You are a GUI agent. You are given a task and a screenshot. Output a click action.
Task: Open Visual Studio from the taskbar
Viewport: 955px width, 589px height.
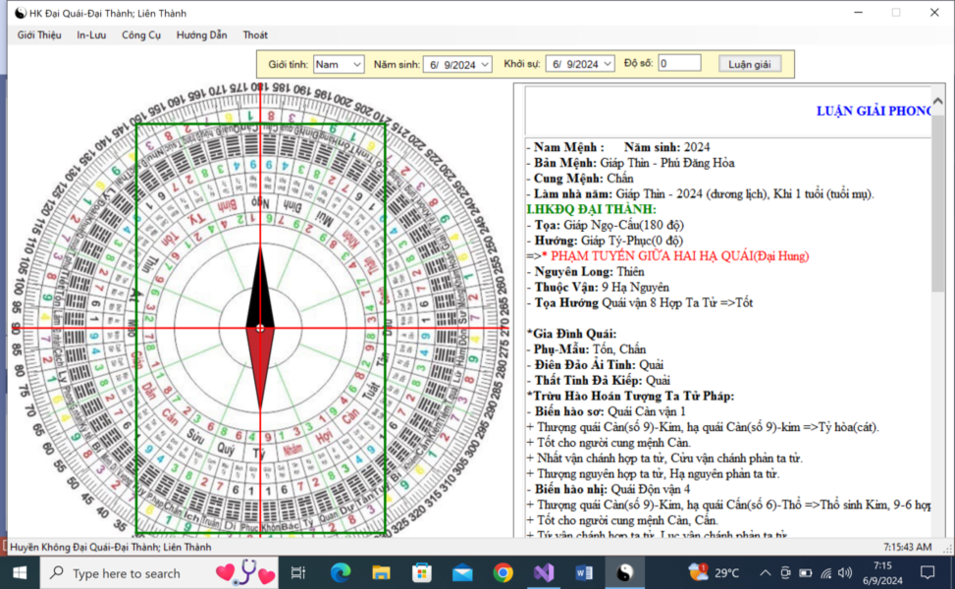(544, 572)
